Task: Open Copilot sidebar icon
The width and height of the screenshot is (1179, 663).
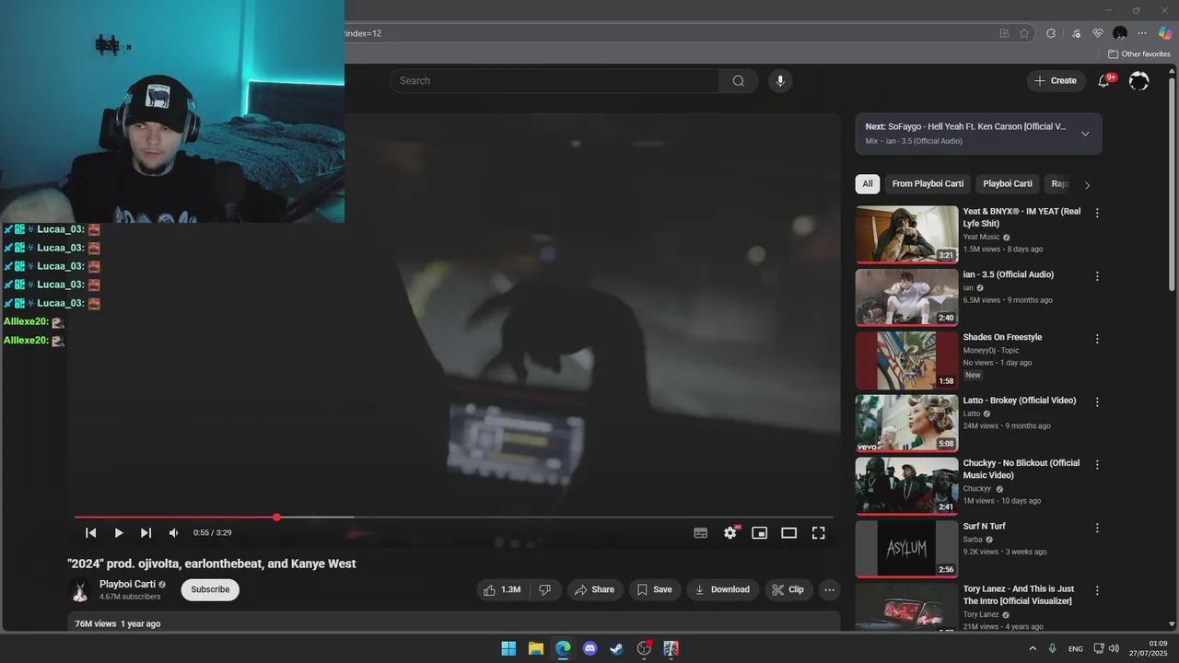Action: pyautogui.click(x=1165, y=33)
